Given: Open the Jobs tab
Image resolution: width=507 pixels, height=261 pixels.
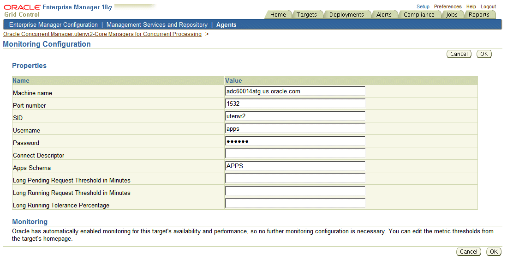Looking at the screenshot, I should pyautogui.click(x=452, y=15).
